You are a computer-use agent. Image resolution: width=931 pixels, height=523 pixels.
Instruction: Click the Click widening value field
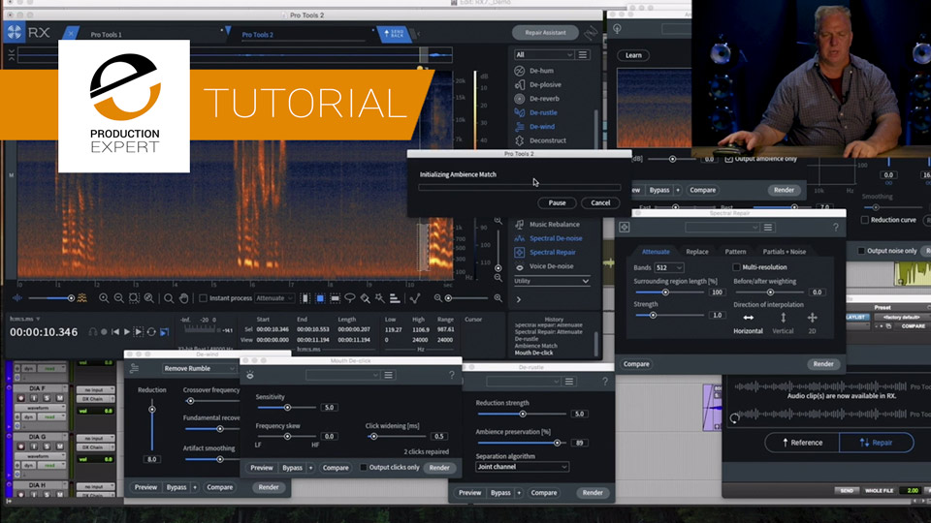pos(438,437)
